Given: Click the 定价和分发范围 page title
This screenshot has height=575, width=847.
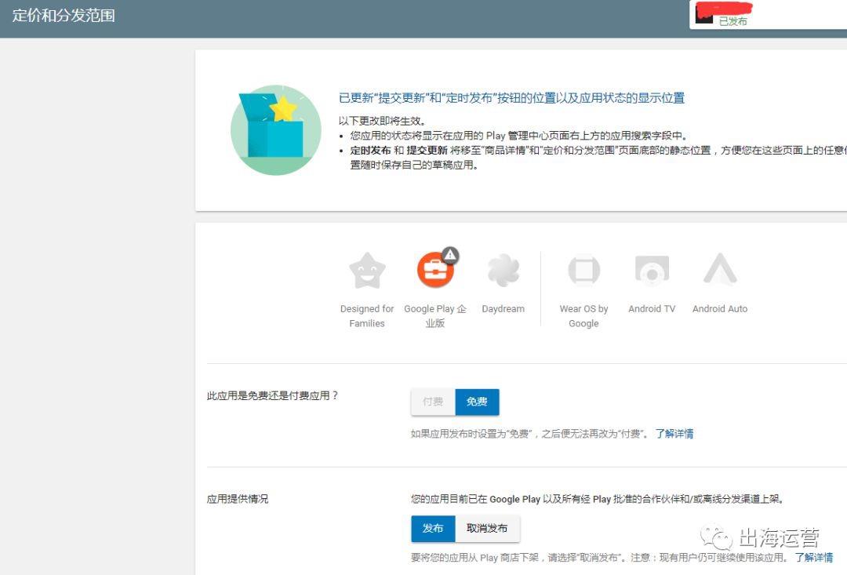Looking at the screenshot, I should [x=64, y=16].
